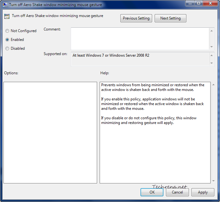This screenshot has height=202, width=220.
Task: Minimize the policy window
Action: [190, 3]
